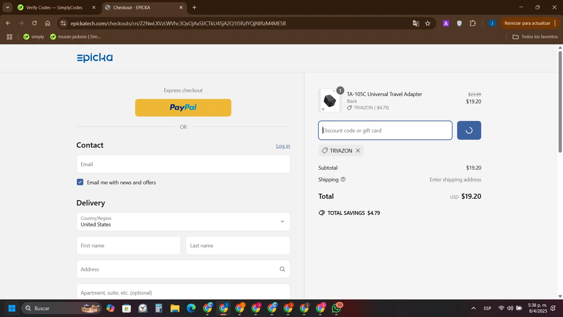Click the Address input field
The width and height of the screenshot is (563, 317).
pyautogui.click(x=183, y=269)
